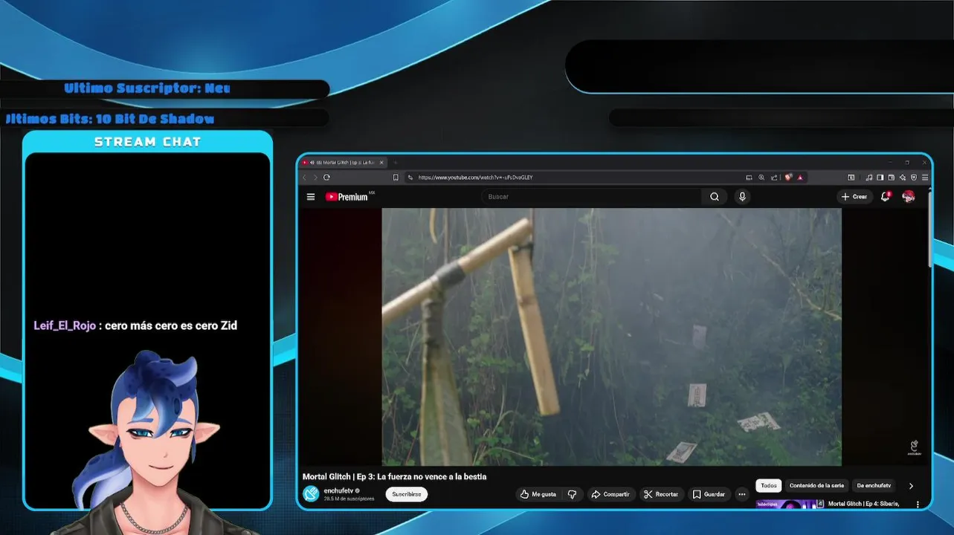Go back with browser back arrow
954x535 pixels.
coord(304,178)
